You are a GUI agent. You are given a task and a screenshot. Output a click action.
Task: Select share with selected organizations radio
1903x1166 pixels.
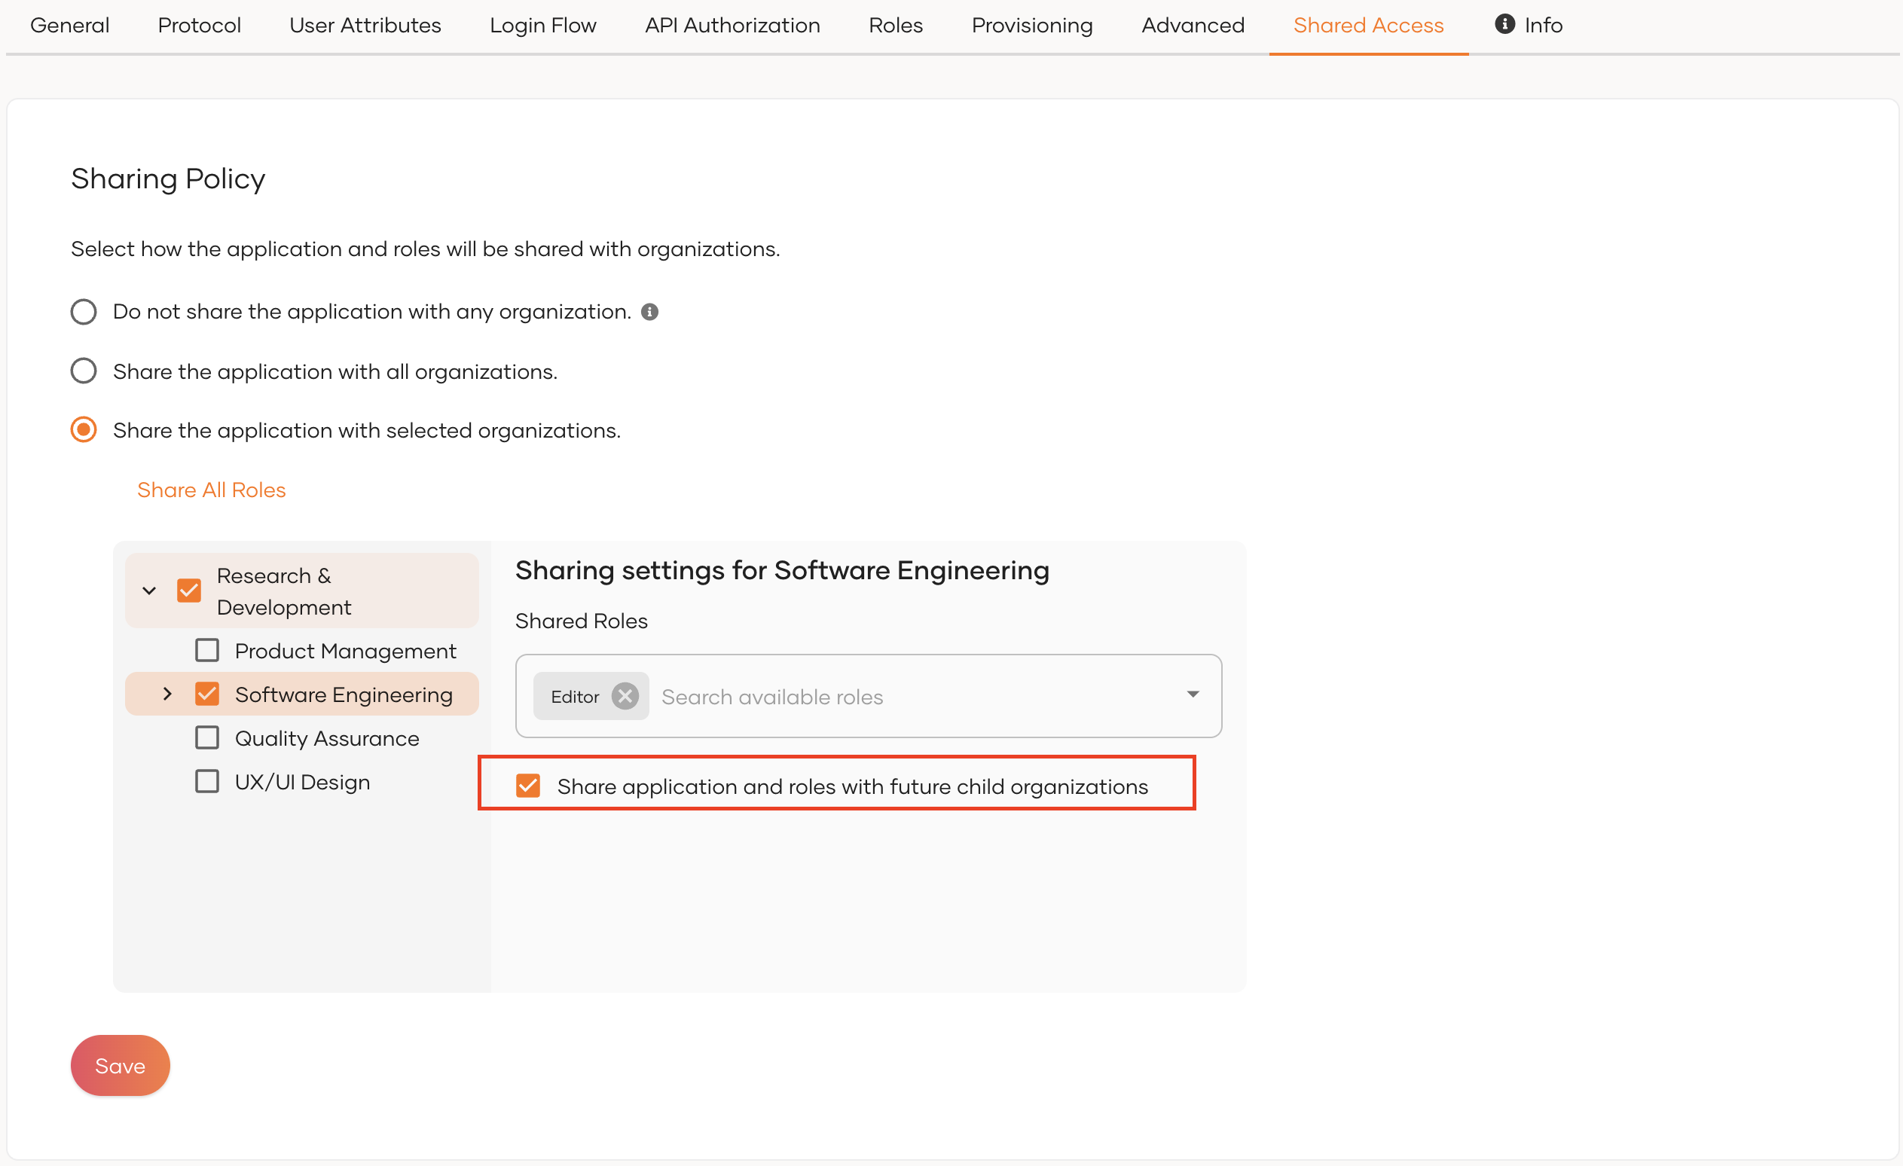click(x=84, y=430)
